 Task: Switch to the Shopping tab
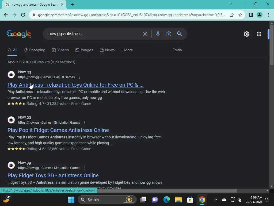35,50
